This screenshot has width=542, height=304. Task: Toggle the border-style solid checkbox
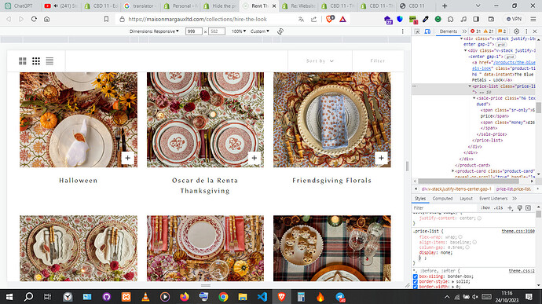pos(416,281)
